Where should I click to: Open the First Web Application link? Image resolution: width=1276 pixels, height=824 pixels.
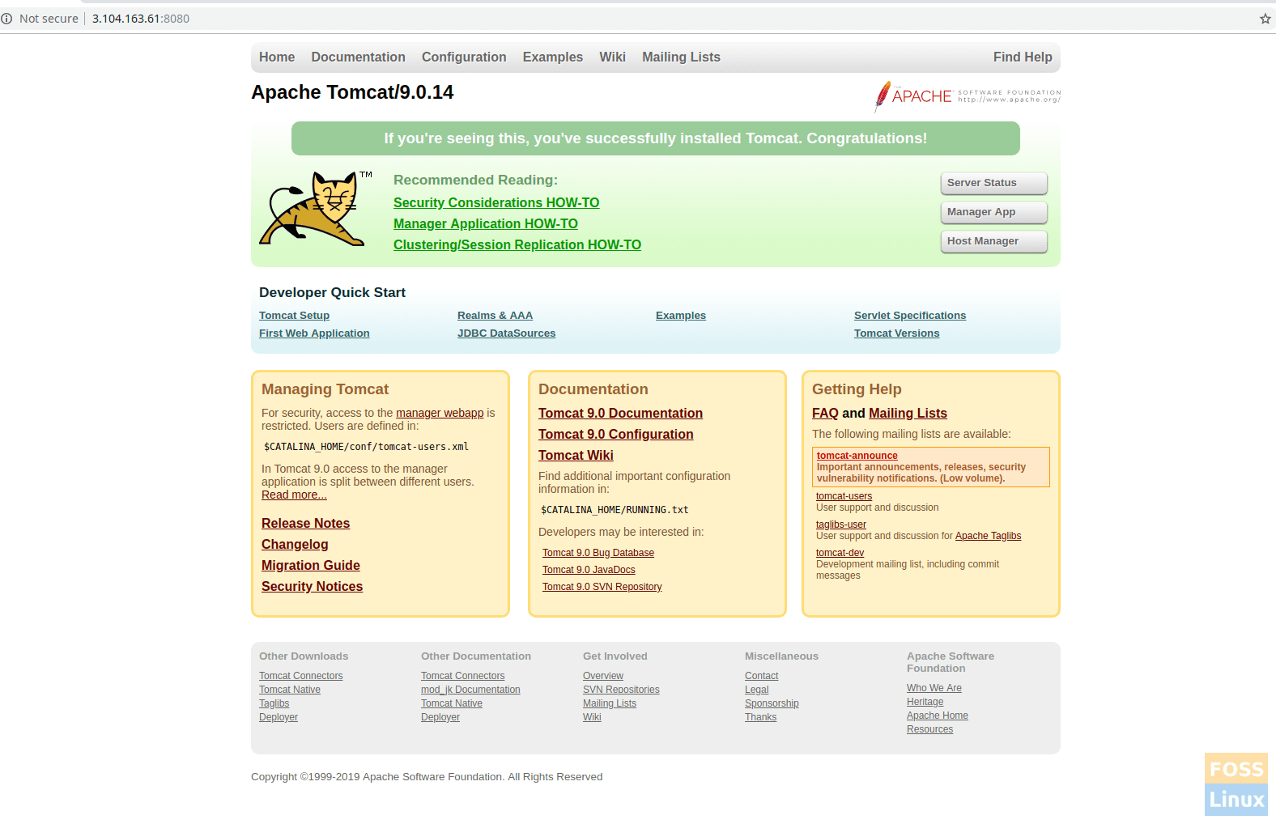[x=314, y=333]
